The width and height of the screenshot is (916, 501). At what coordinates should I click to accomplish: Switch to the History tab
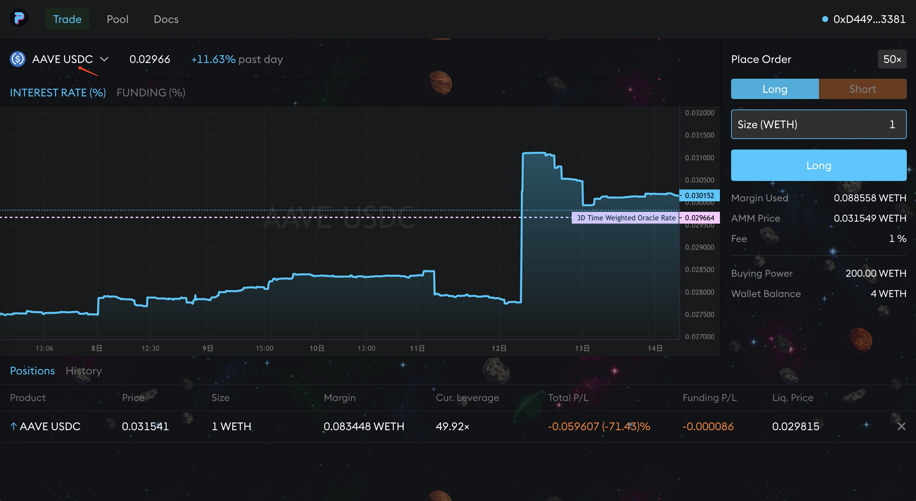coord(84,371)
